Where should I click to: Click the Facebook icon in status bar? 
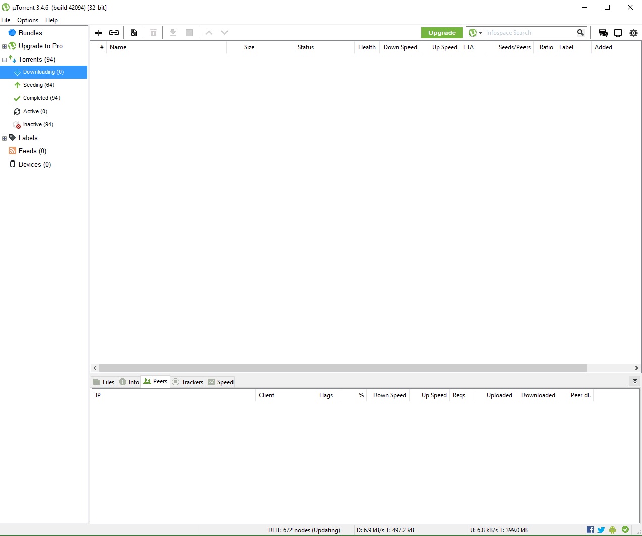tap(590, 530)
